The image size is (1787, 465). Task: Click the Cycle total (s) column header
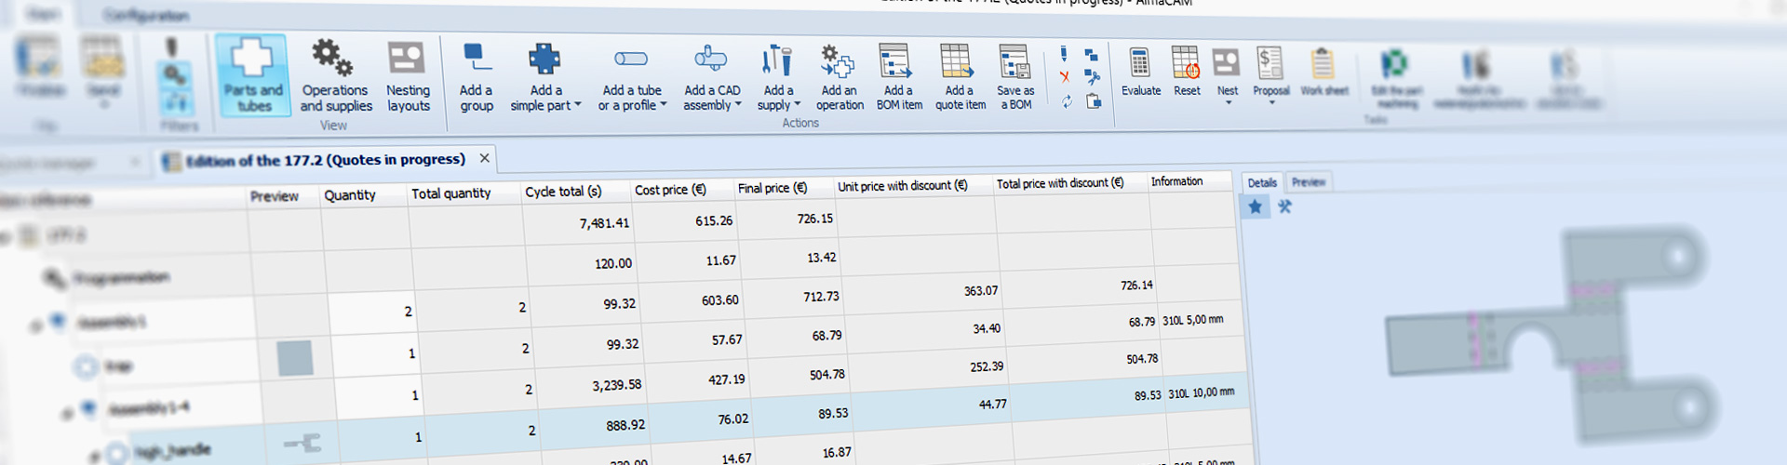(x=563, y=192)
